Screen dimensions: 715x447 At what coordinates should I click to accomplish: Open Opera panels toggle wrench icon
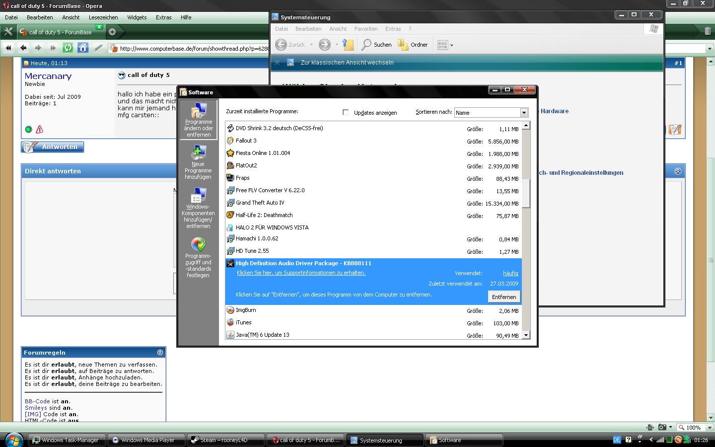pos(8,32)
